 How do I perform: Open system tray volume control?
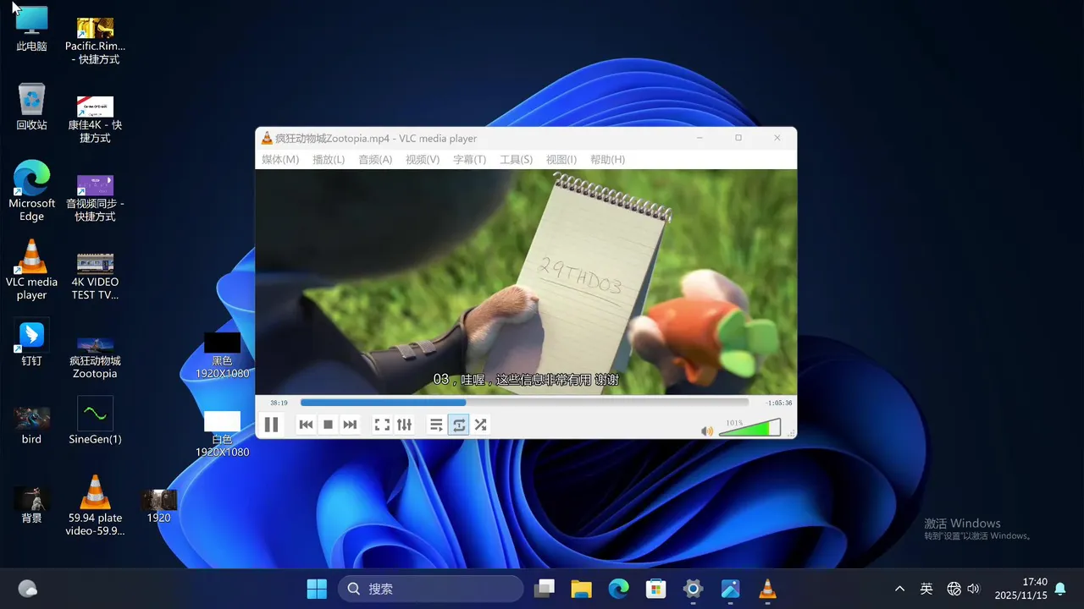click(x=973, y=589)
